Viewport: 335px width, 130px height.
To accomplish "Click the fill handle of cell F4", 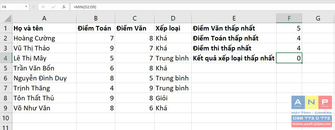I will (x=302, y=63).
